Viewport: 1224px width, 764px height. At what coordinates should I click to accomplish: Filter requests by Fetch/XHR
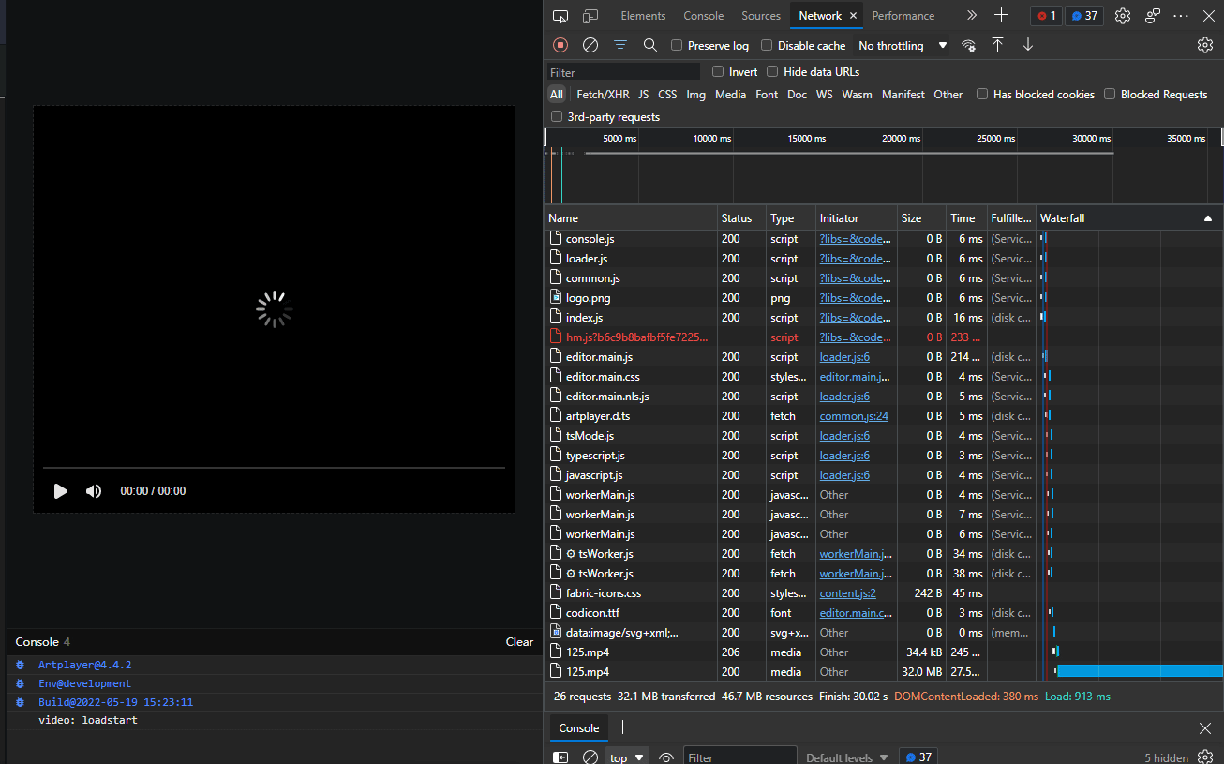pos(604,94)
